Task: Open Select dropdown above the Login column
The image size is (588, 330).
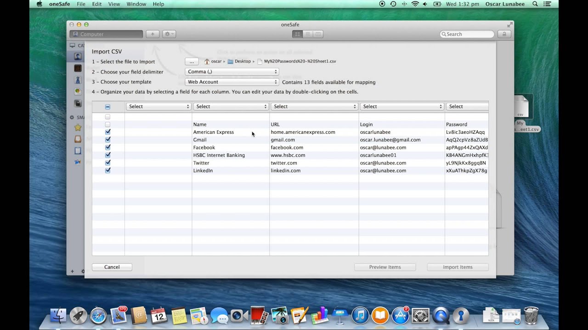Action: pyautogui.click(x=402, y=106)
